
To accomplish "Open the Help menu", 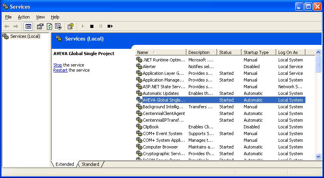I will click(55, 17).
